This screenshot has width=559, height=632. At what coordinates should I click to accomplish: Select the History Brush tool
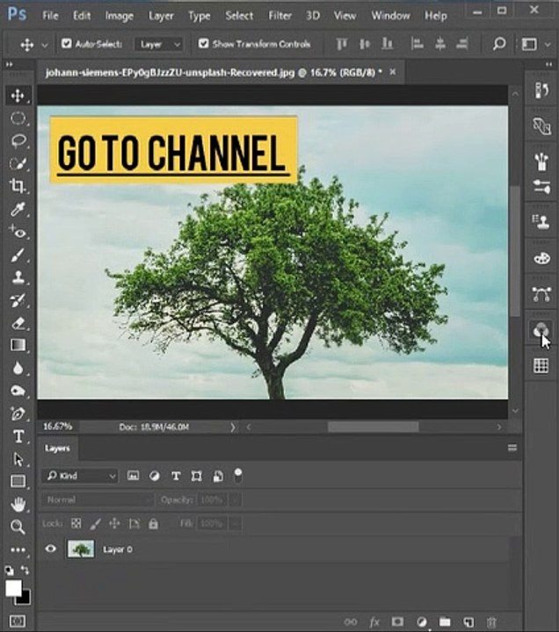pyautogui.click(x=18, y=300)
